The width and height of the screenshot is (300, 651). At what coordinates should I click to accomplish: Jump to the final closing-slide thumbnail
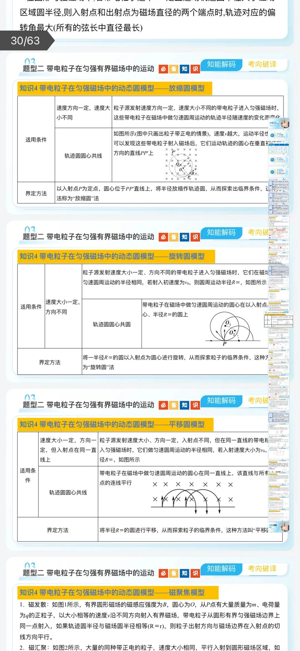[x=279, y=527]
